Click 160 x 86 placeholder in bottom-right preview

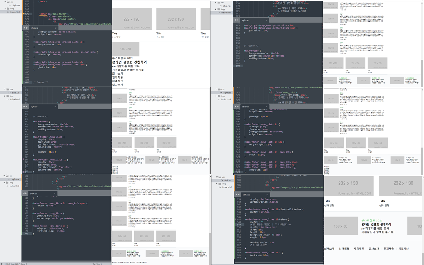(x=341, y=226)
